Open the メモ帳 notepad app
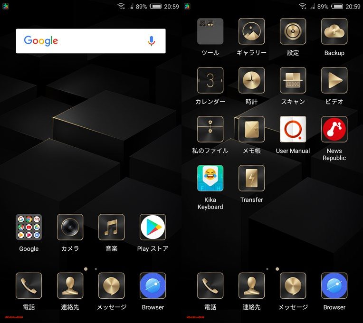 pos(251,129)
